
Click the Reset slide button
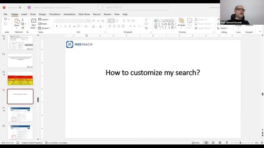pyautogui.click(x=42, y=24)
